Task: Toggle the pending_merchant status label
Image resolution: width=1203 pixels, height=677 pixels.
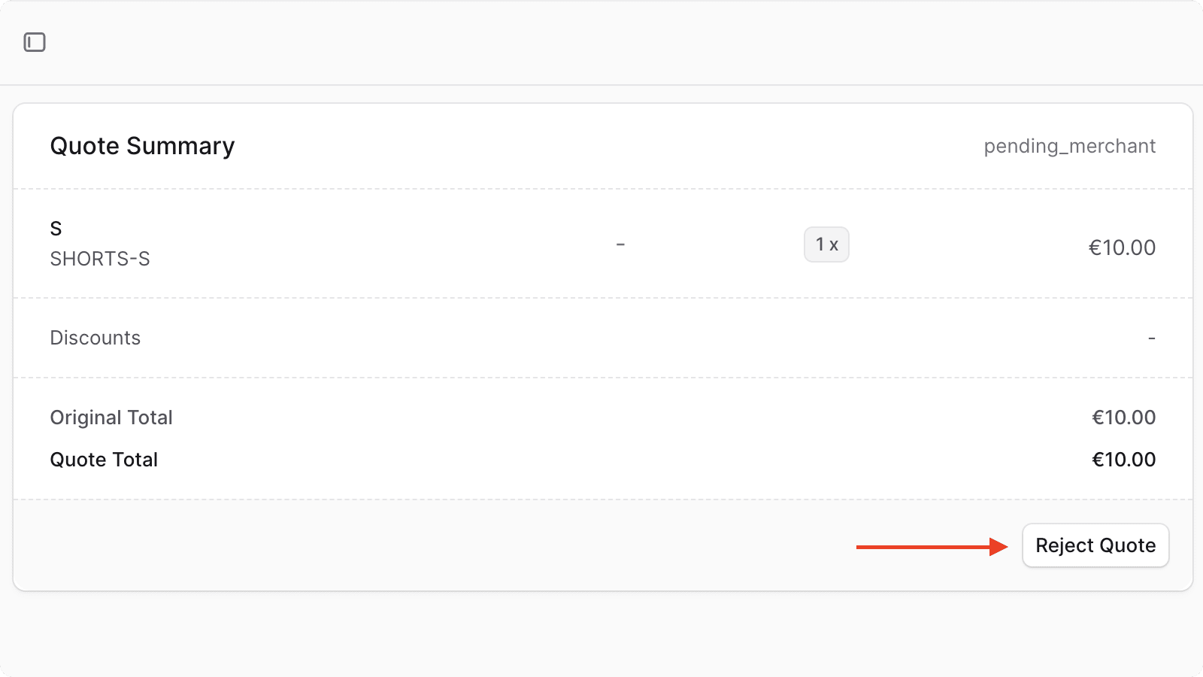Action: point(1070,146)
